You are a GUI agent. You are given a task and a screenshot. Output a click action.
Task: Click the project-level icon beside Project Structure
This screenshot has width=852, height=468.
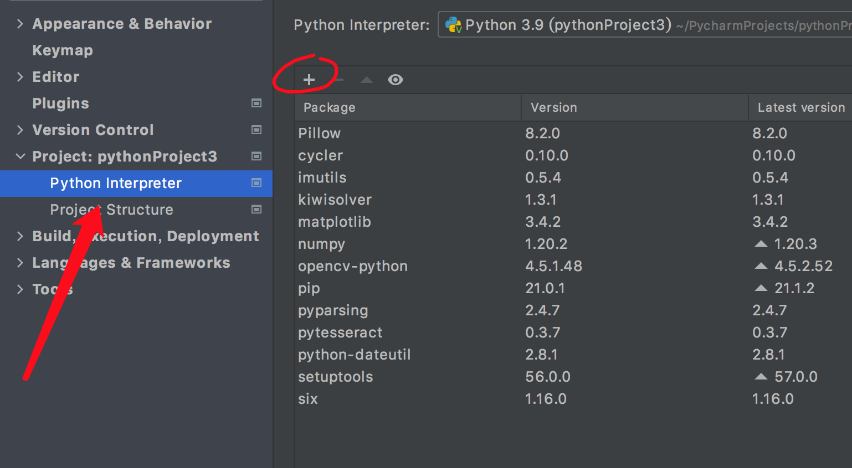tap(256, 210)
